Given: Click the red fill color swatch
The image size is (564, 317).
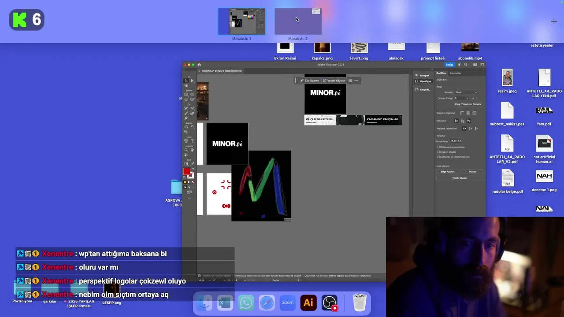Looking at the screenshot, I should click(x=186, y=171).
